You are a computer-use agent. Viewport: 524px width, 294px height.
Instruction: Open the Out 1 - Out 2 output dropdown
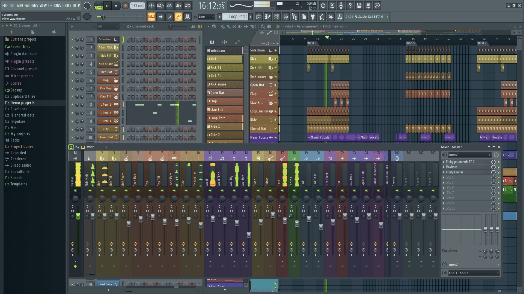(x=474, y=273)
